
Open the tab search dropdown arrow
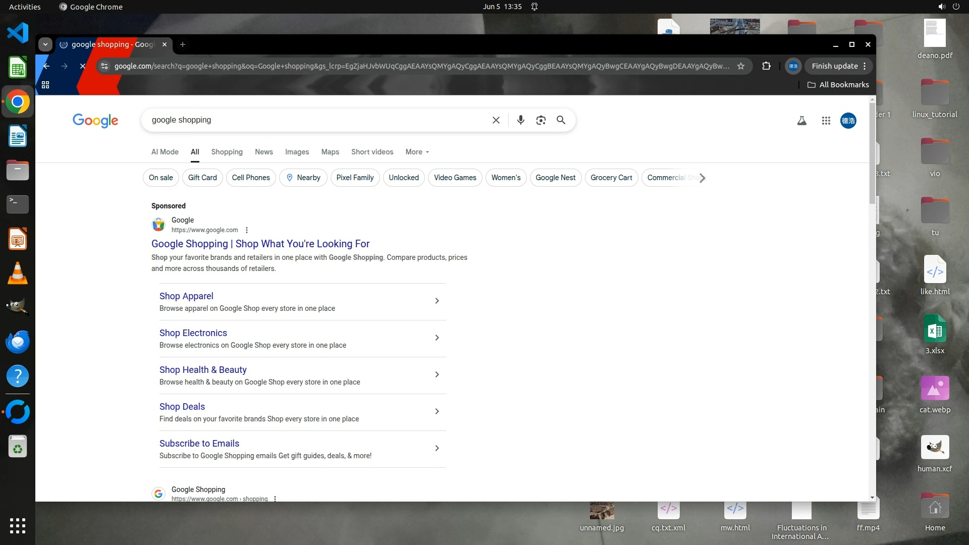pos(45,44)
